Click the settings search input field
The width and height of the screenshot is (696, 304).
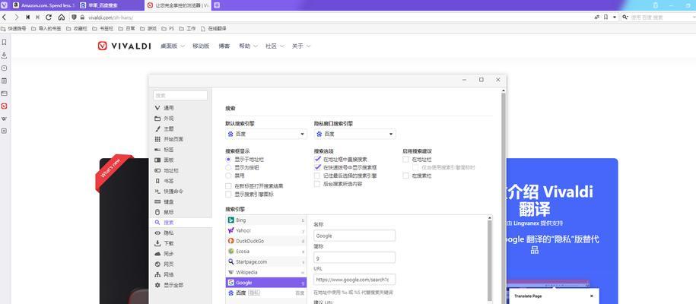click(180, 96)
